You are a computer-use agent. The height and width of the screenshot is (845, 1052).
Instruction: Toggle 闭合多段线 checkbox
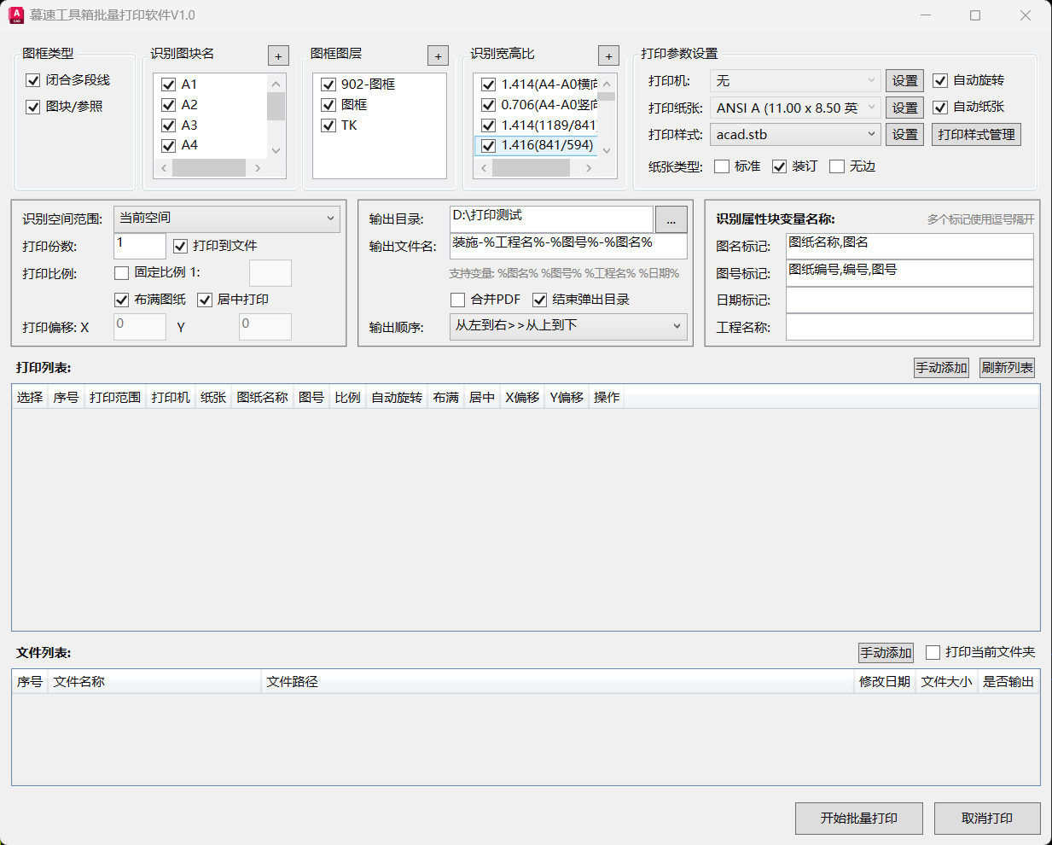33,80
